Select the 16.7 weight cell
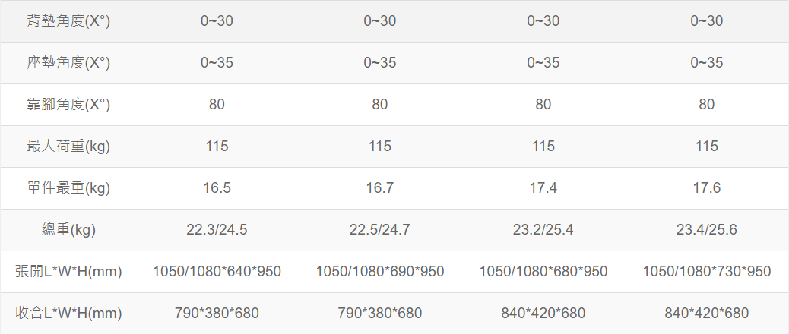The width and height of the screenshot is (789, 334). (x=380, y=188)
